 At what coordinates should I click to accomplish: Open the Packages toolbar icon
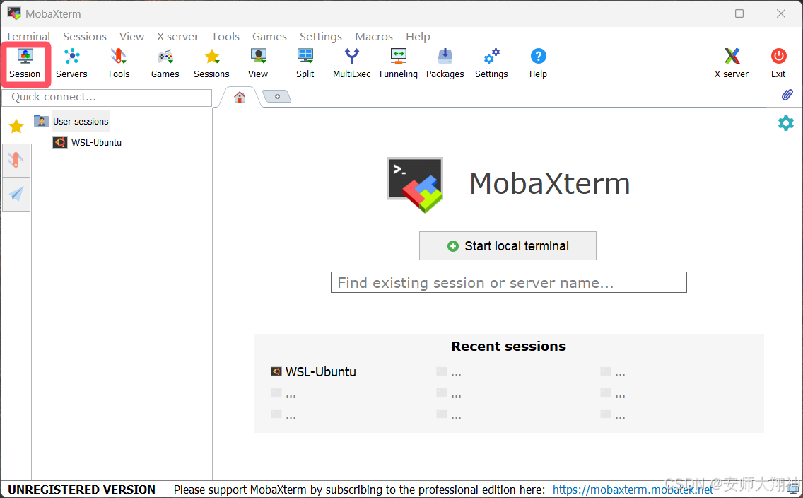(445, 63)
